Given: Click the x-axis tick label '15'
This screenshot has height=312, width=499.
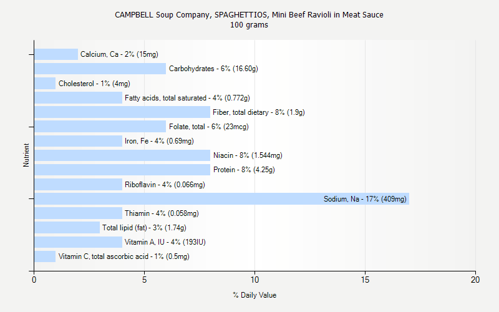Looking at the screenshot, I should click(x=365, y=280).
